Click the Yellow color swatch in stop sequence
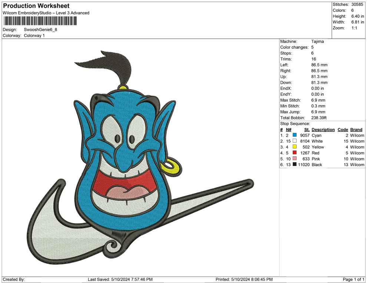 [x=295, y=147]
